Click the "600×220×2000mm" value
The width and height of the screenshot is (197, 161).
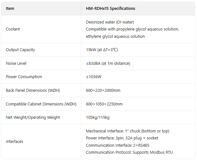(x=103, y=91)
